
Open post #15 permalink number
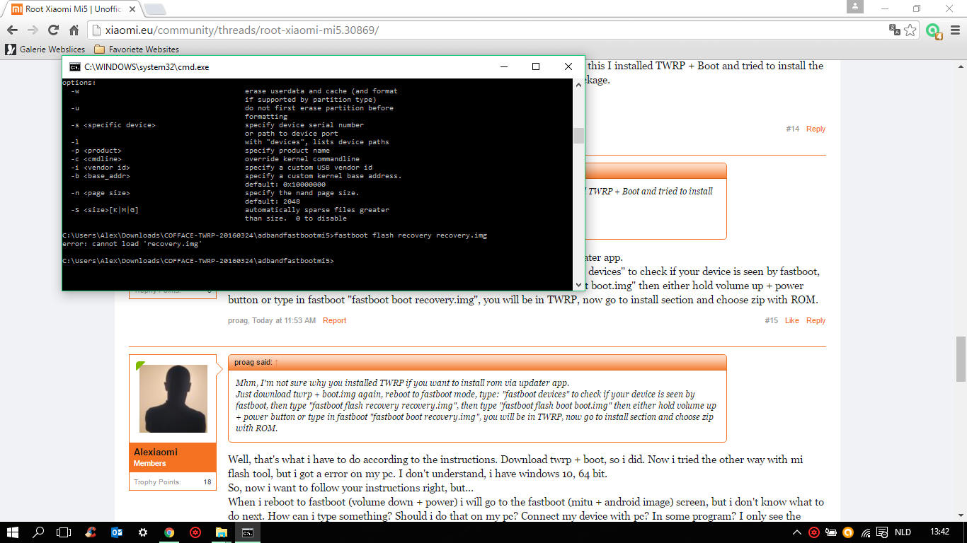(x=771, y=320)
